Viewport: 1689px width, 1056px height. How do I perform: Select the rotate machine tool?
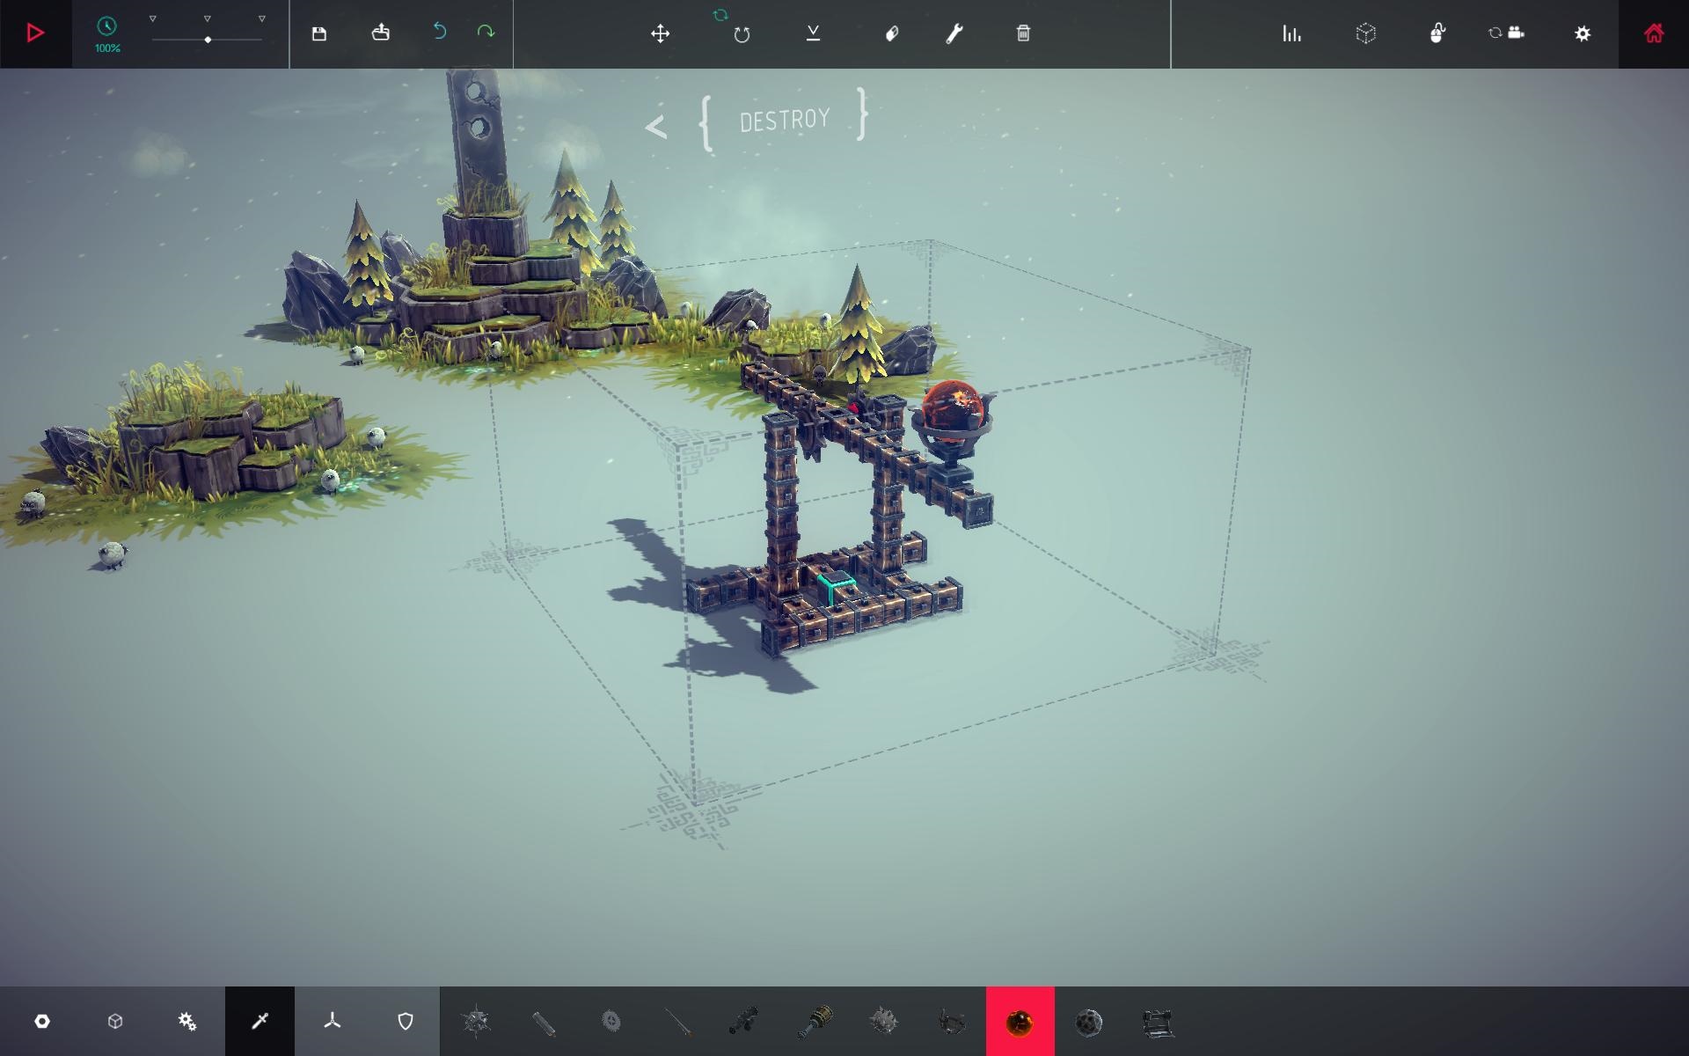742,33
